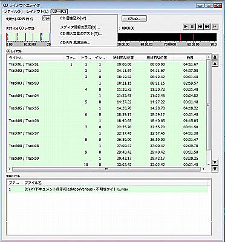This screenshot has width=225, height=242.
Task: Move track to top arrow button
Action: point(215,57)
